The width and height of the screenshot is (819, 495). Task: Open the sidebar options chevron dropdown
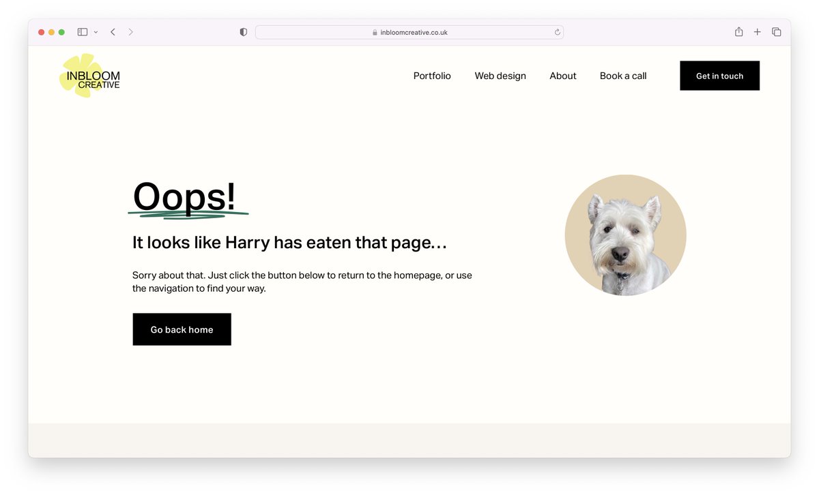(x=96, y=31)
